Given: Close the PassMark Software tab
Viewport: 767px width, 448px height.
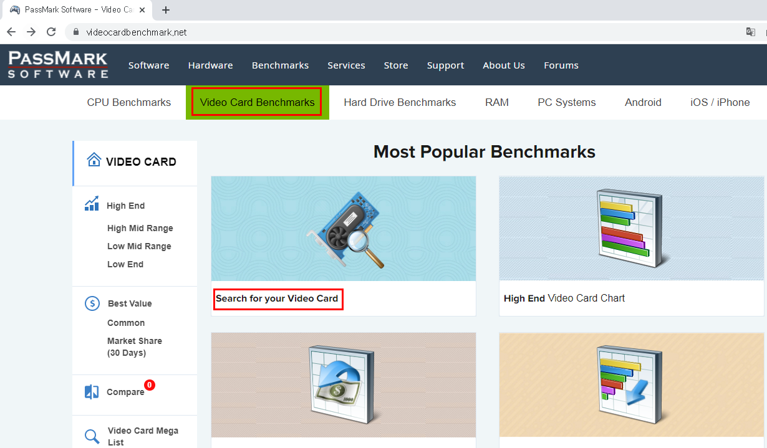Looking at the screenshot, I should click(x=142, y=10).
